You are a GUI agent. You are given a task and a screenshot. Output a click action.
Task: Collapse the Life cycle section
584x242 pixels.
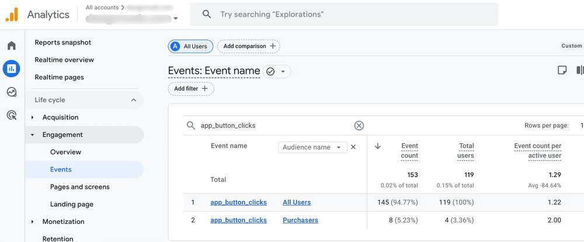click(133, 100)
